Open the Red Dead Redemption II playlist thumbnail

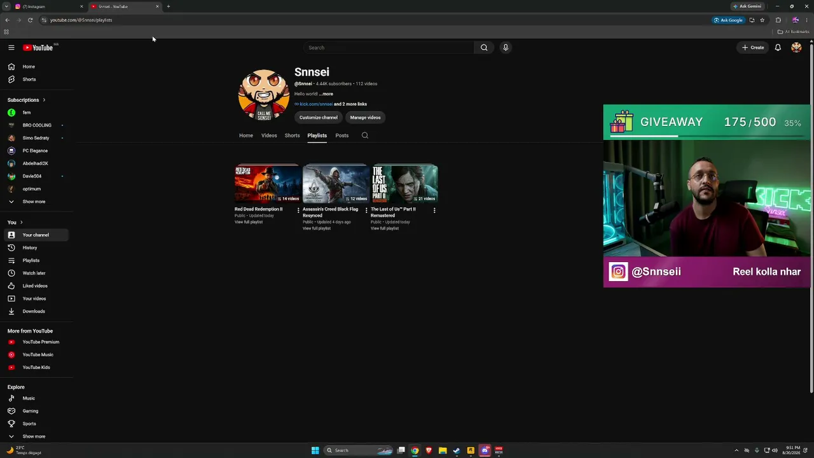tap(267, 184)
